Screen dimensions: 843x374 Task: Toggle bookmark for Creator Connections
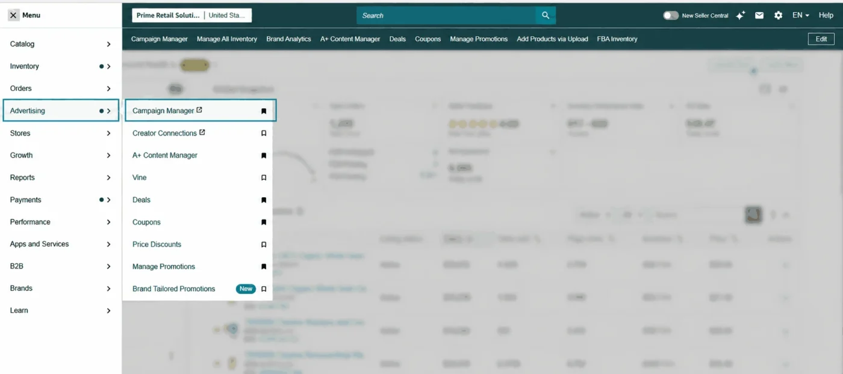(264, 133)
